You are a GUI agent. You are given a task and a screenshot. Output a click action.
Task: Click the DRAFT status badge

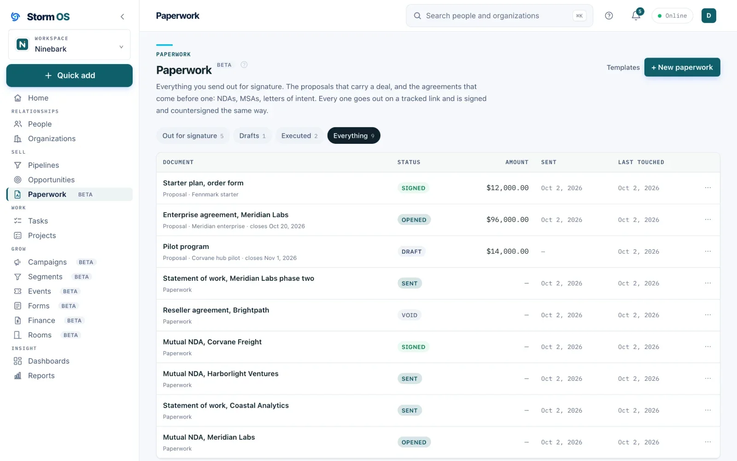pyautogui.click(x=411, y=252)
